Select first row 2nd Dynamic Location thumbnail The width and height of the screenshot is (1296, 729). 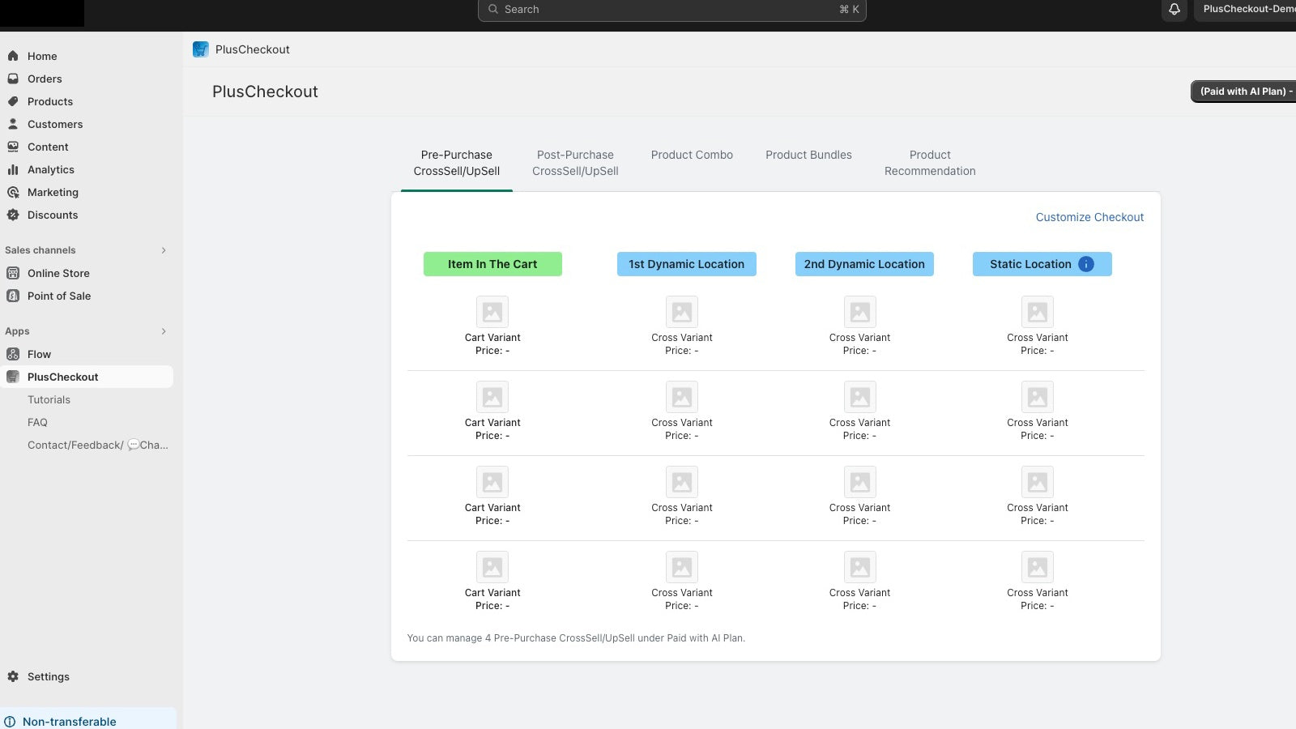[860, 312]
